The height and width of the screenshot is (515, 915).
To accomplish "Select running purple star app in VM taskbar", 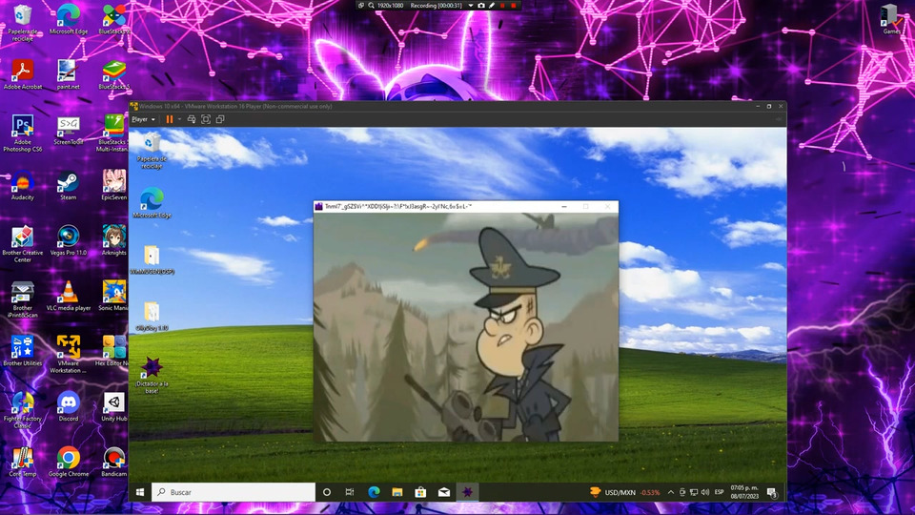I will [x=467, y=492].
